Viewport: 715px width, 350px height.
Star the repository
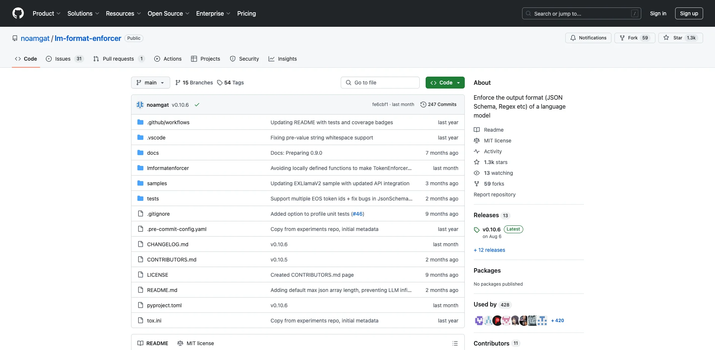click(x=680, y=38)
